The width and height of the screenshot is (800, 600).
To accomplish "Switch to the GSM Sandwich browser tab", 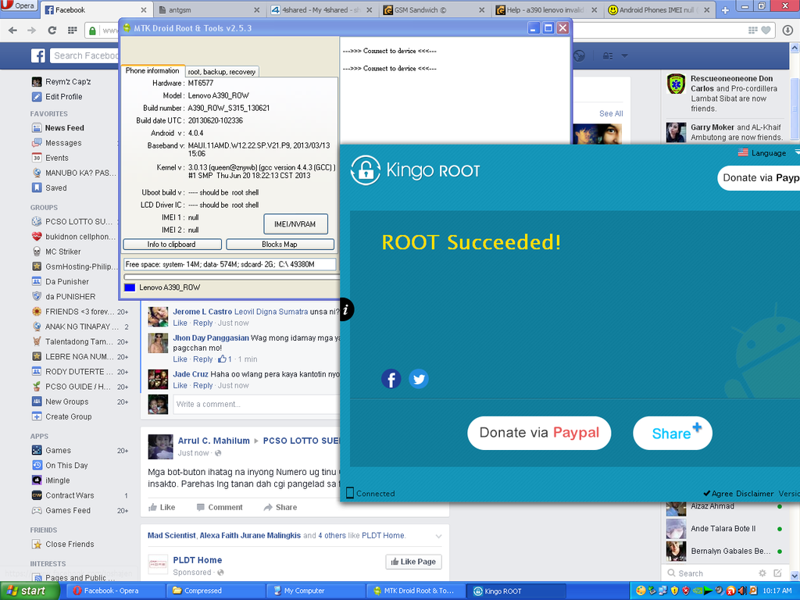I will tap(434, 10).
